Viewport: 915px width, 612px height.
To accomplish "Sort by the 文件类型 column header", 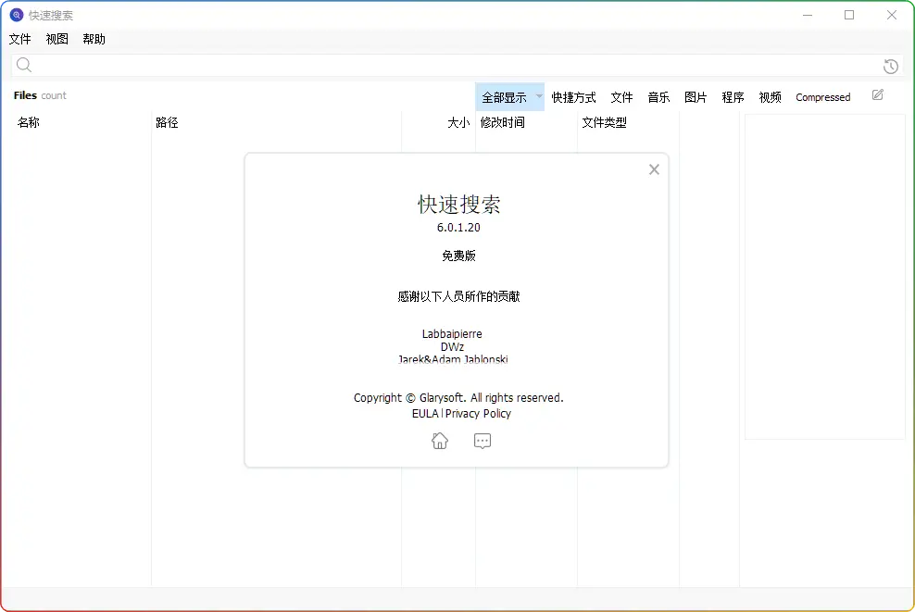I will (605, 122).
